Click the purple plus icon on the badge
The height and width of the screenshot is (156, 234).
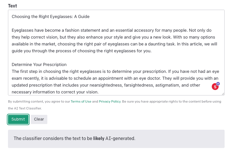[218, 84]
